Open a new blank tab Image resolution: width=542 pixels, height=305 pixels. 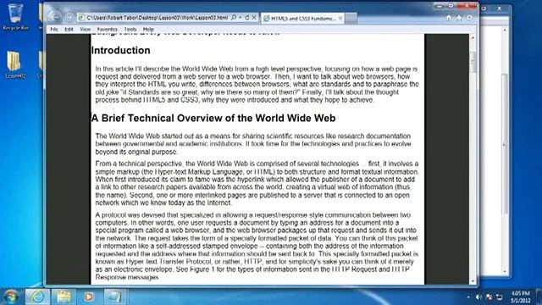(351, 19)
